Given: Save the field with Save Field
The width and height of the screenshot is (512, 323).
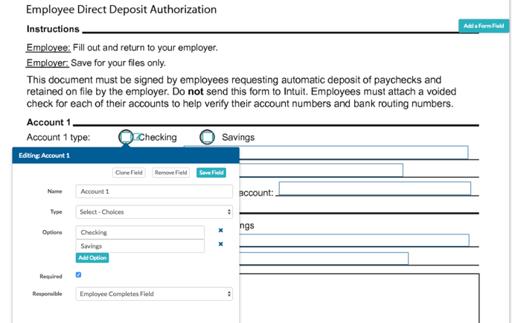Looking at the screenshot, I should point(211,173).
